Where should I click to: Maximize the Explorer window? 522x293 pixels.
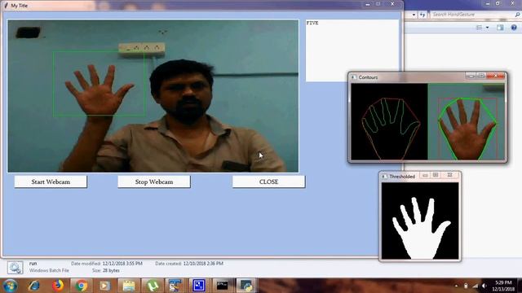[x=498, y=3]
